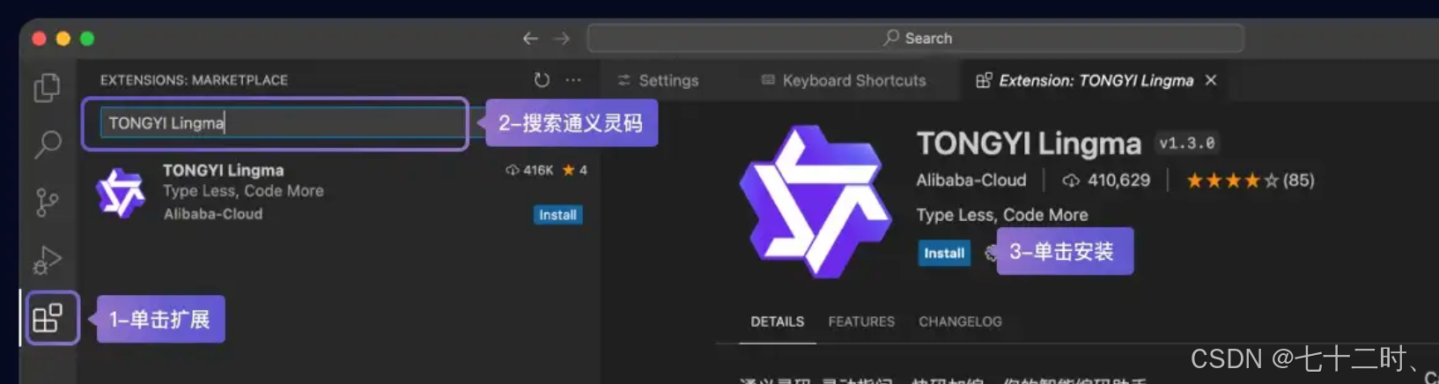Switch to the Keyboard Shortcuts tab
Screen dimensions: 1439x384
pyautogui.click(x=844, y=80)
